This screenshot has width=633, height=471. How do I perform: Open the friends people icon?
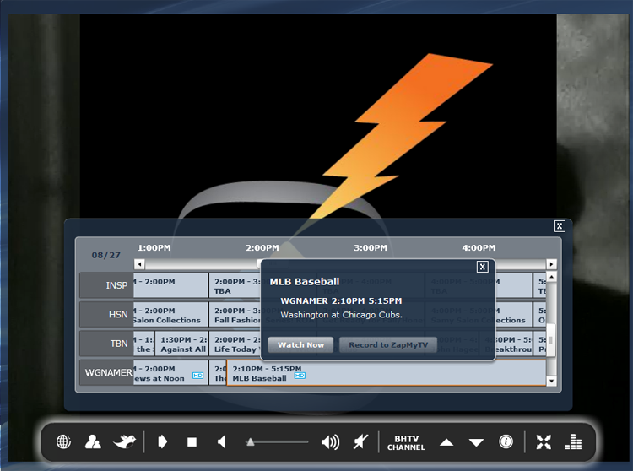coord(93,442)
